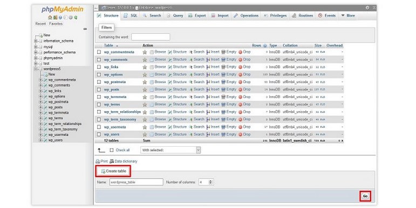The width and height of the screenshot is (416, 208).
Task: Tick the wp_terms checkbox
Action: 99,105
